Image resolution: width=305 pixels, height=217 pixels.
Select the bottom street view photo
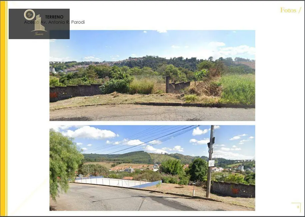click(152, 168)
